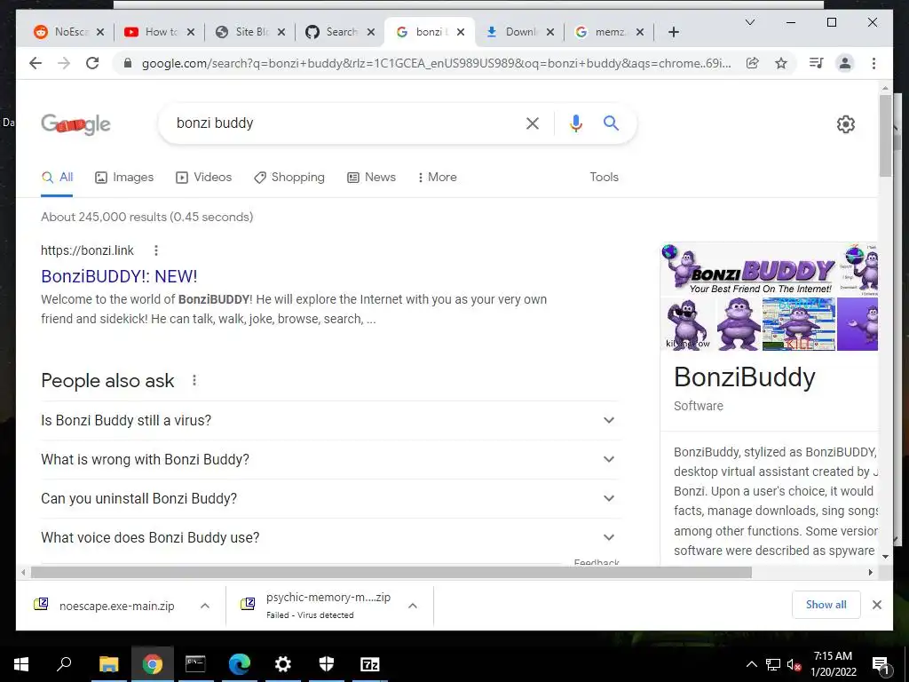Select the Videos search tab
The width and height of the screenshot is (909, 682).
pos(203,177)
